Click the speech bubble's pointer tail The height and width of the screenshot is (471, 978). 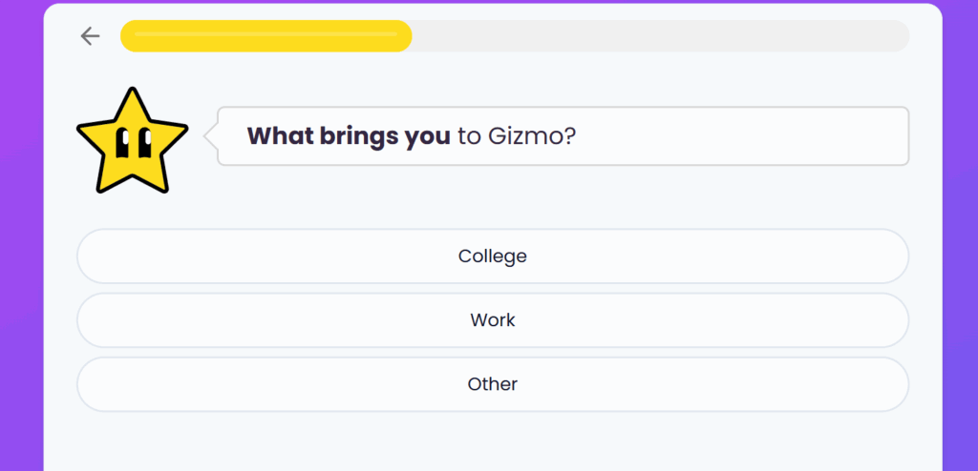click(x=210, y=136)
